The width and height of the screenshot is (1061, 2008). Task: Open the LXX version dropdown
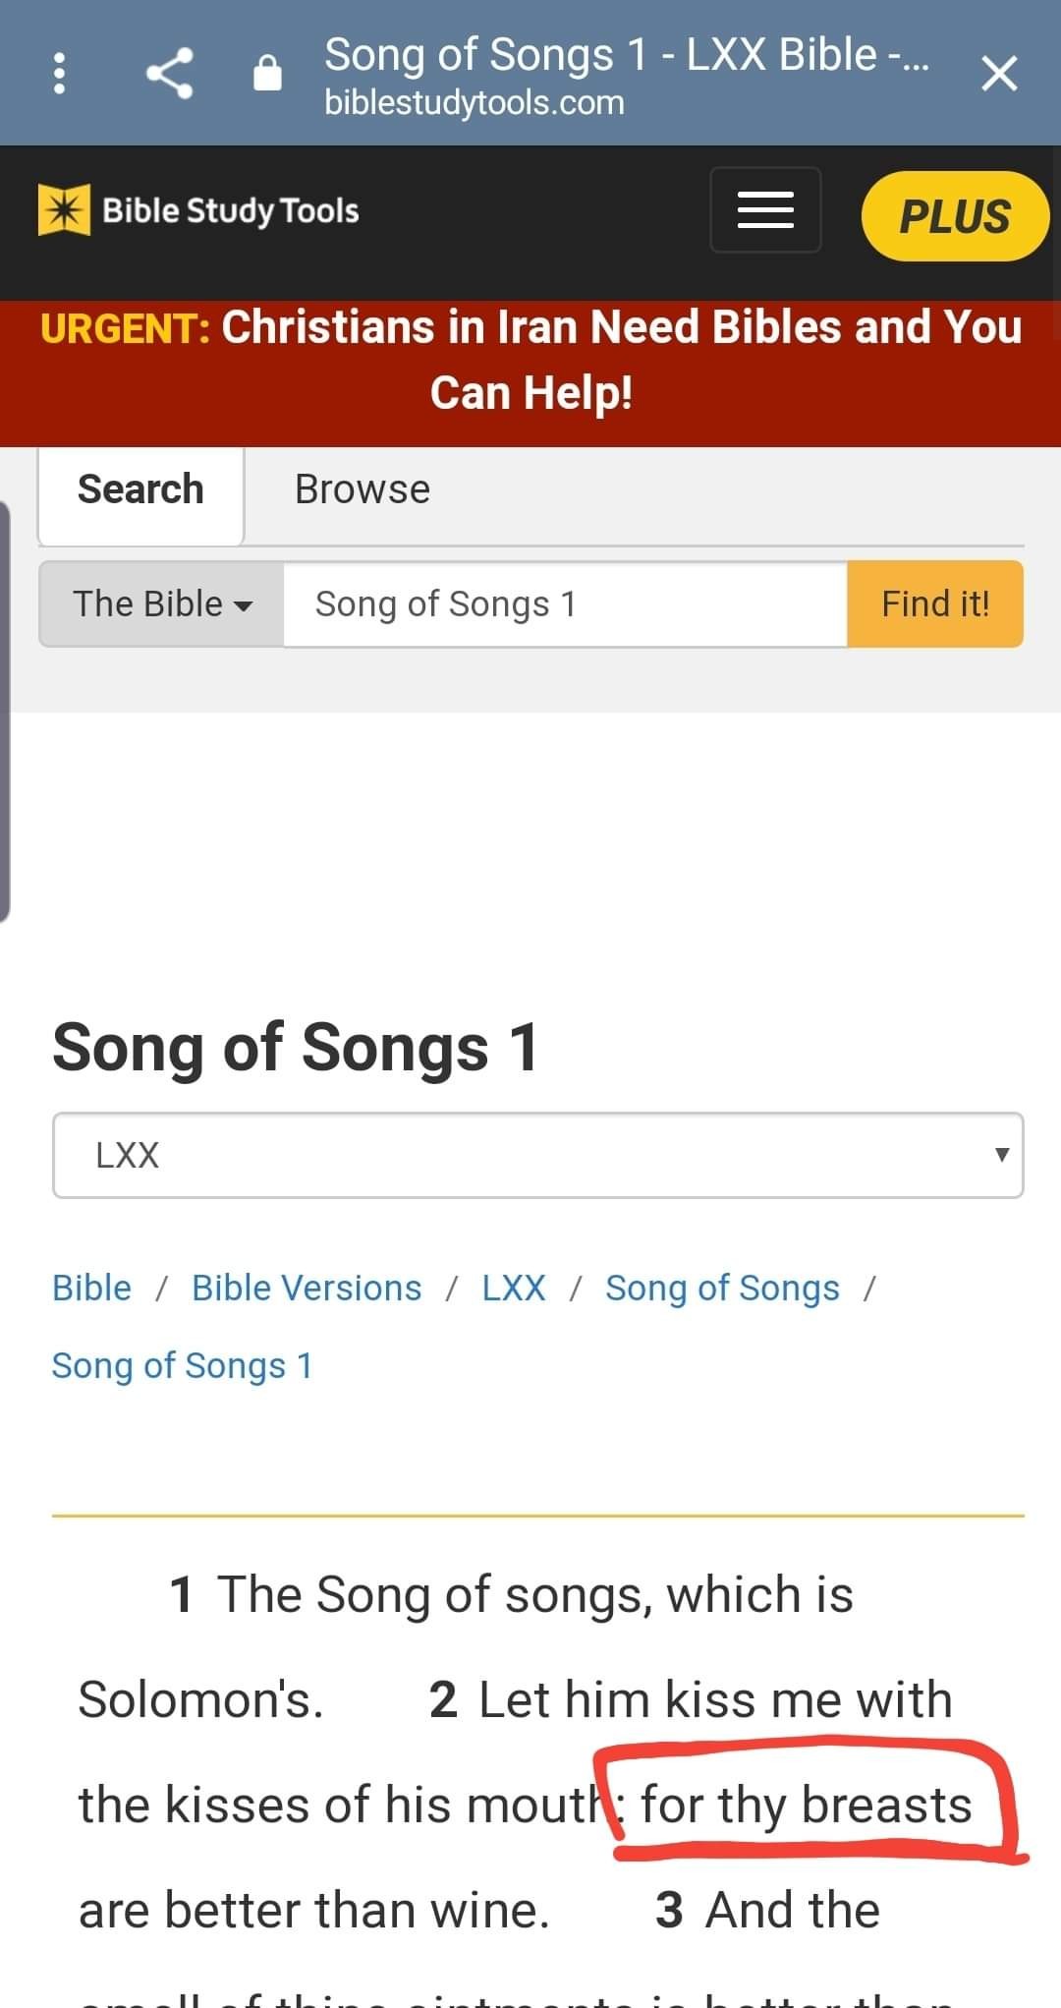[538, 1155]
